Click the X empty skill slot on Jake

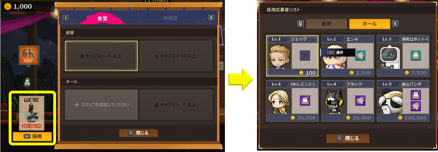[x=305, y=56]
